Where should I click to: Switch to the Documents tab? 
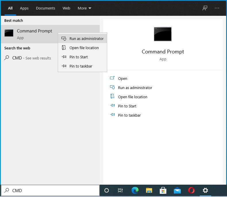tap(45, 8)
